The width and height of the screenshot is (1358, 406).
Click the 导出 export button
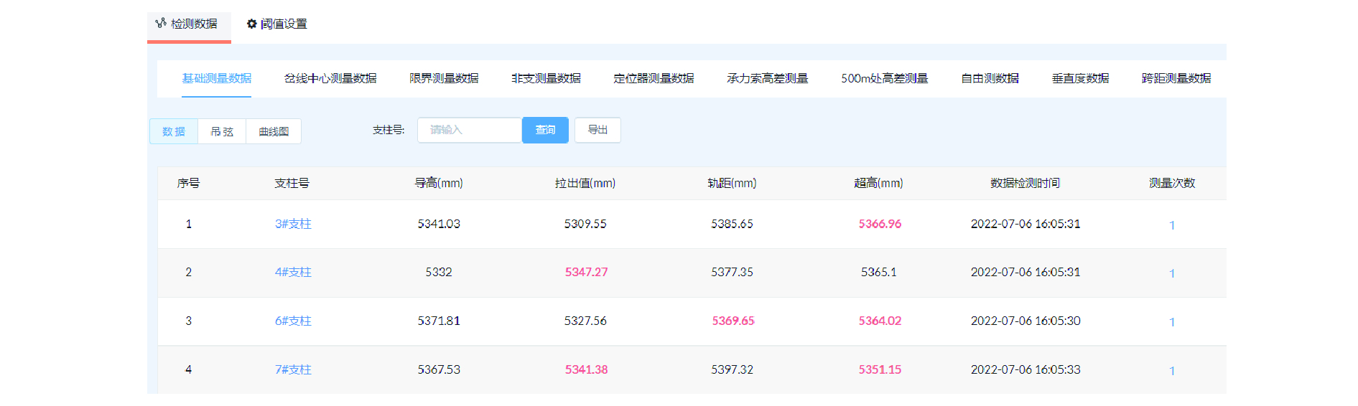pyautogui.click(x=597, y=130)
